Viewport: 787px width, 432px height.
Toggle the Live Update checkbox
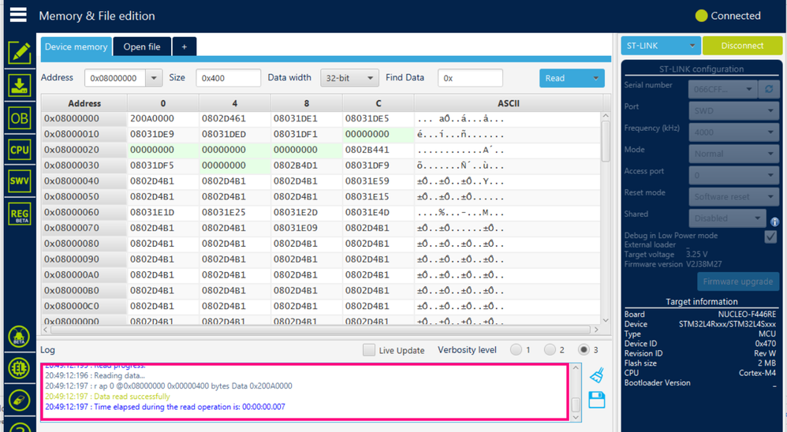coord(369,350)
